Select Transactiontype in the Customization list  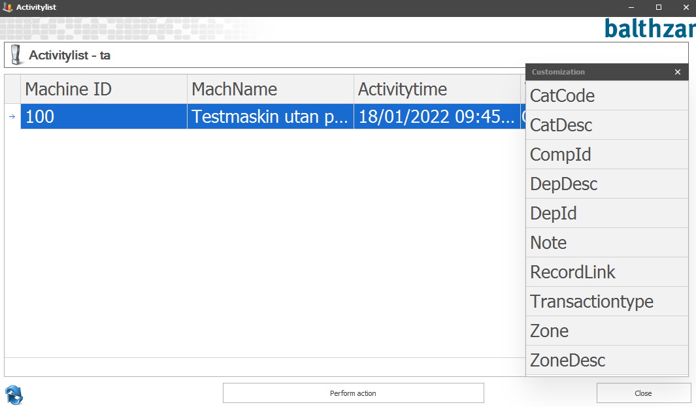[606, 302]
